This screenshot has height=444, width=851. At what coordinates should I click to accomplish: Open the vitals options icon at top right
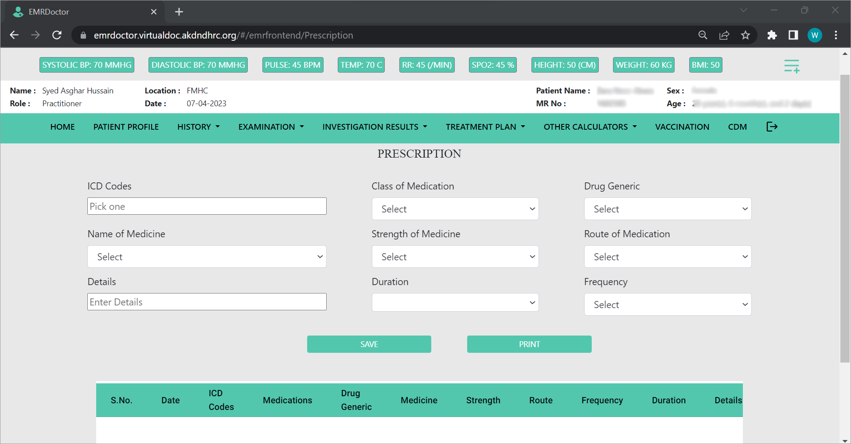(x=792, y=66)
